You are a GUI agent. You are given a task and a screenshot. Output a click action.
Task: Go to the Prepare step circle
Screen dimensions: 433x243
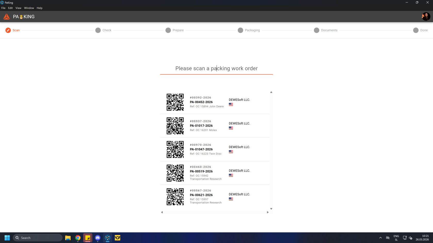coord(168,30)
